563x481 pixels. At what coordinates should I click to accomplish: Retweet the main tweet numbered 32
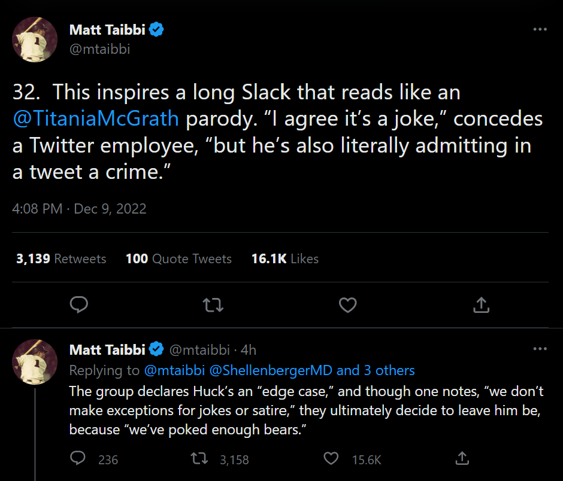(213, 305)
